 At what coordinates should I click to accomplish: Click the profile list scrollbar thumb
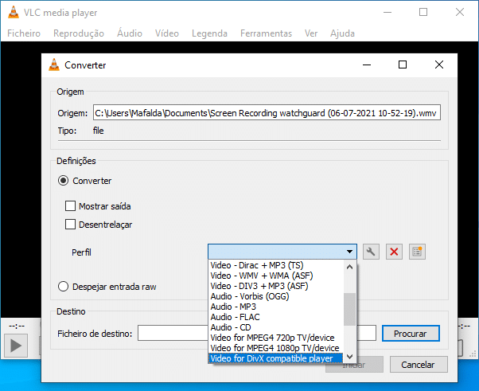350,310
